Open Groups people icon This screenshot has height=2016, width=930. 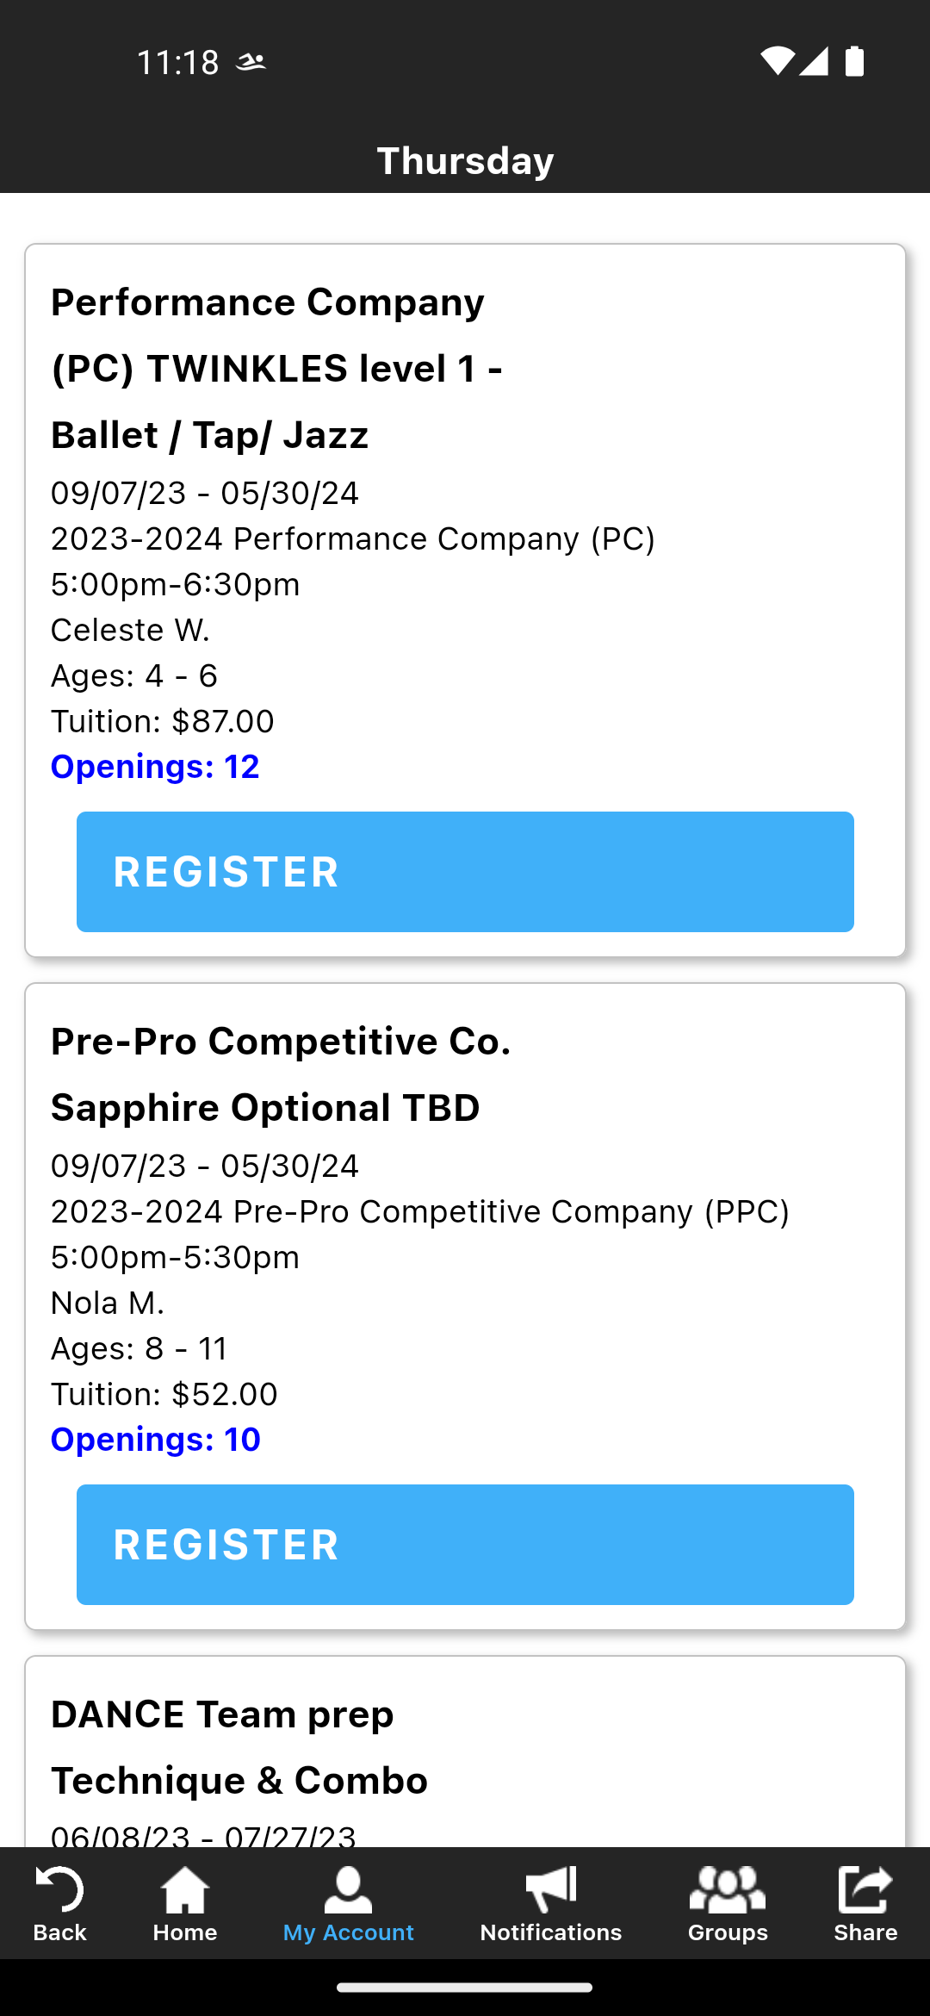coord(728,1889)
